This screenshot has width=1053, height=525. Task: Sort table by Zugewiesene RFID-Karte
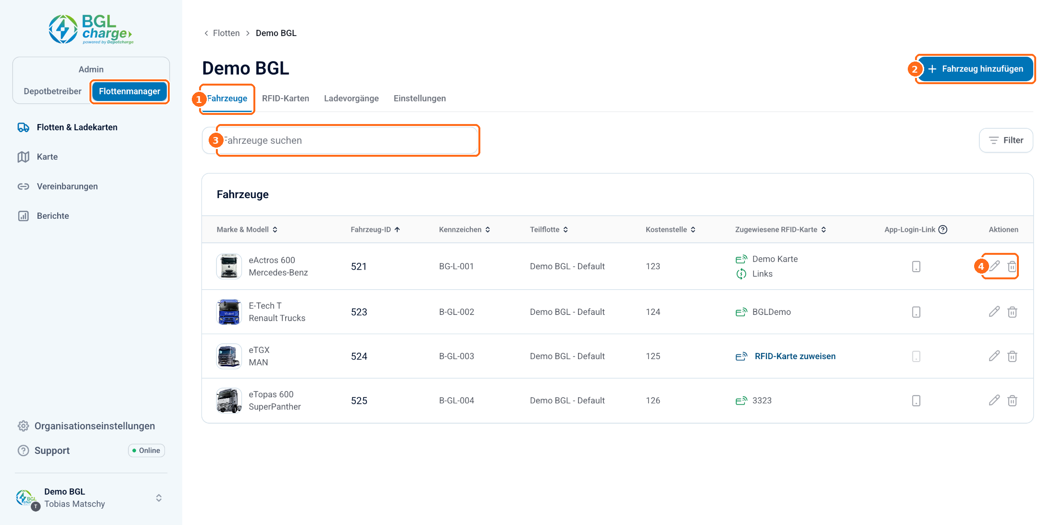point(781,229)
